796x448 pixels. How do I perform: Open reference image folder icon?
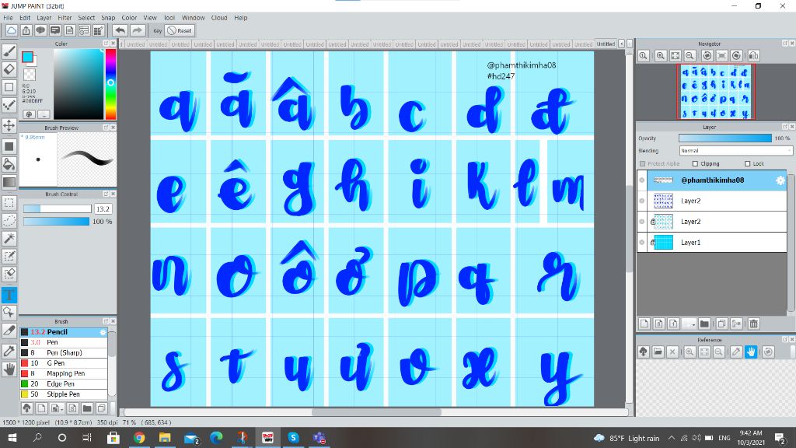click(x=658, y=352)
